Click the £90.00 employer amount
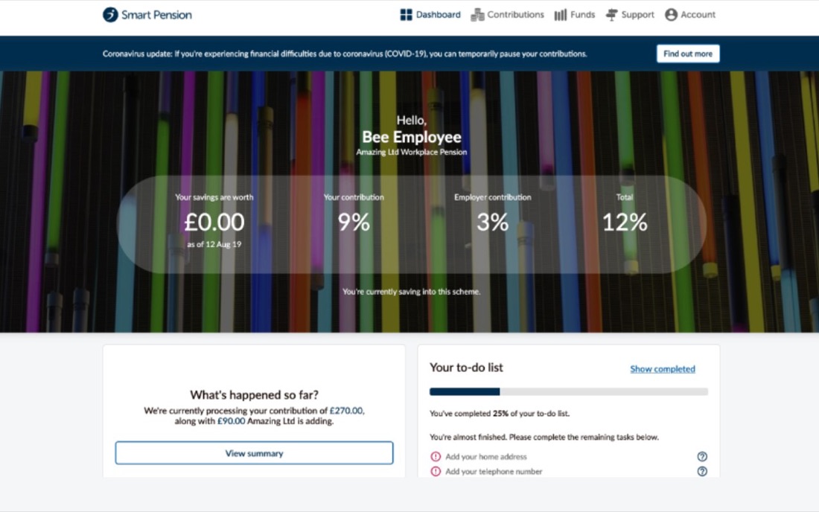The width and height of the screenshot is (819, 512). pos(231,421)
